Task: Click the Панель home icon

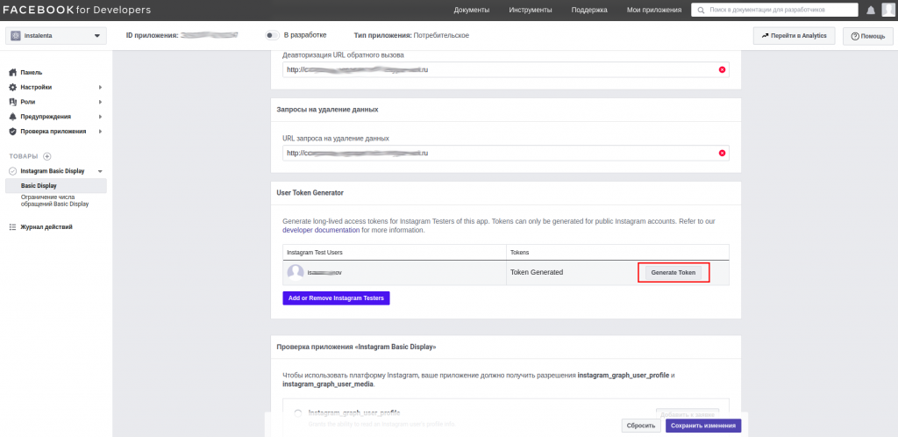Action: [13, 73]
